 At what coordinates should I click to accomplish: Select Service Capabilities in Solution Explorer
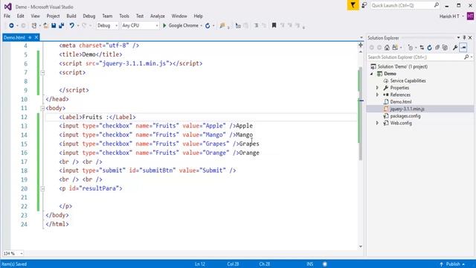(x=408, y=81)
